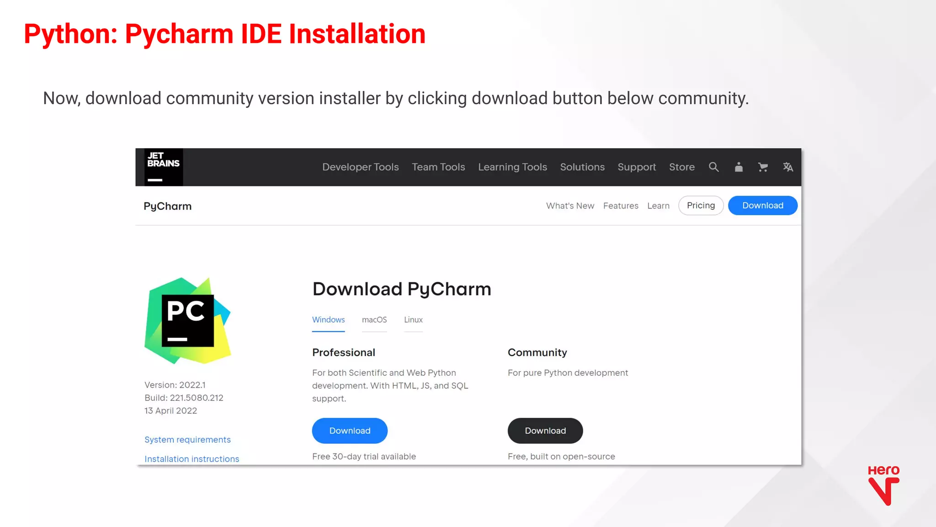Select the macOS tab

click(x=374, y=320)
